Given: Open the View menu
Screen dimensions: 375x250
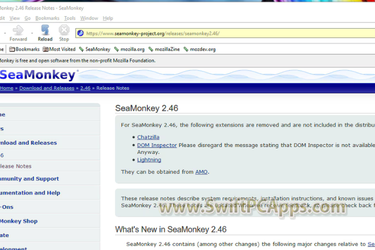Looking at the screenshot, I should (15, 18).
